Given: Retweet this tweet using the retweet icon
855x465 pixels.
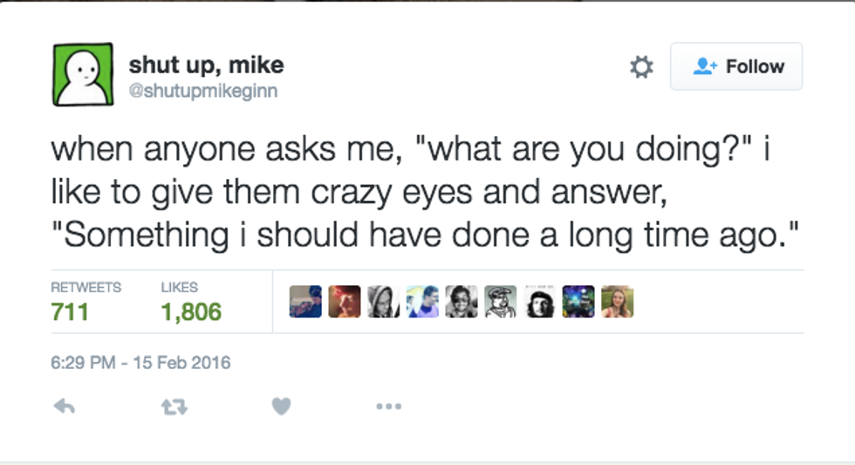Looking at the screenshot, I should click(174, 406).
